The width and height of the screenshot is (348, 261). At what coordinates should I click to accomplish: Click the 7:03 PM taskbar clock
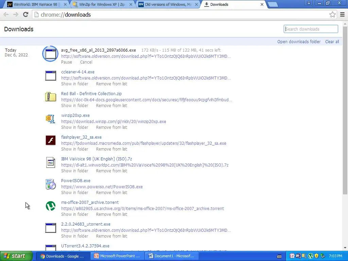pyautogui.click(x=335, y=256)
